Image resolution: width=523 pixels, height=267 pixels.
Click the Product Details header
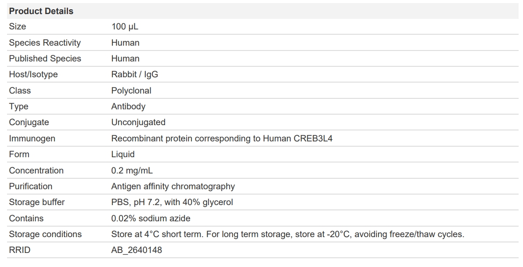coord(41,11)
